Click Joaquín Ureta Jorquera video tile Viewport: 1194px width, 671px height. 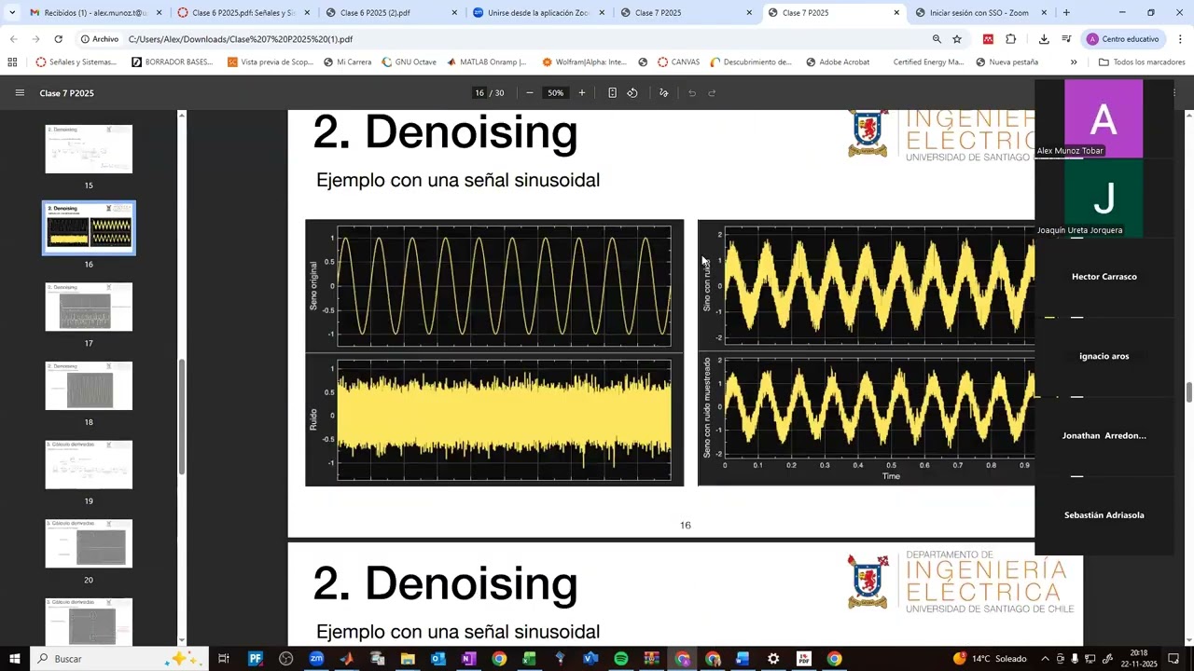coord(1104,199)
